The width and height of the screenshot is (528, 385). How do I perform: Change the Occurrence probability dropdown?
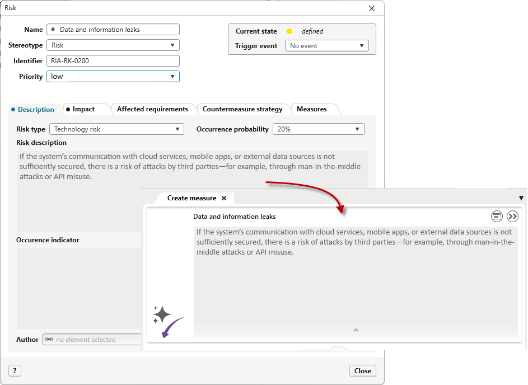point(357,129)
